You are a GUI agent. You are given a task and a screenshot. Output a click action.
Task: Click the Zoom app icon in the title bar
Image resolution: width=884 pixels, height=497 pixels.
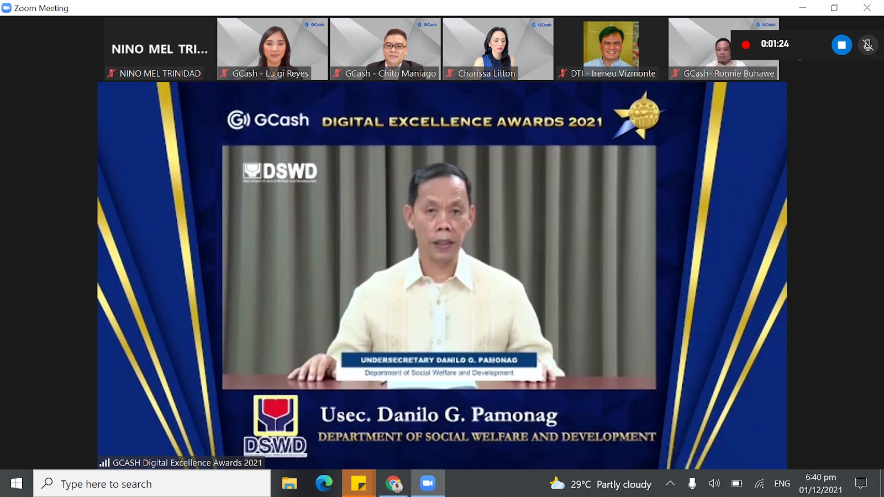(7, 8)
